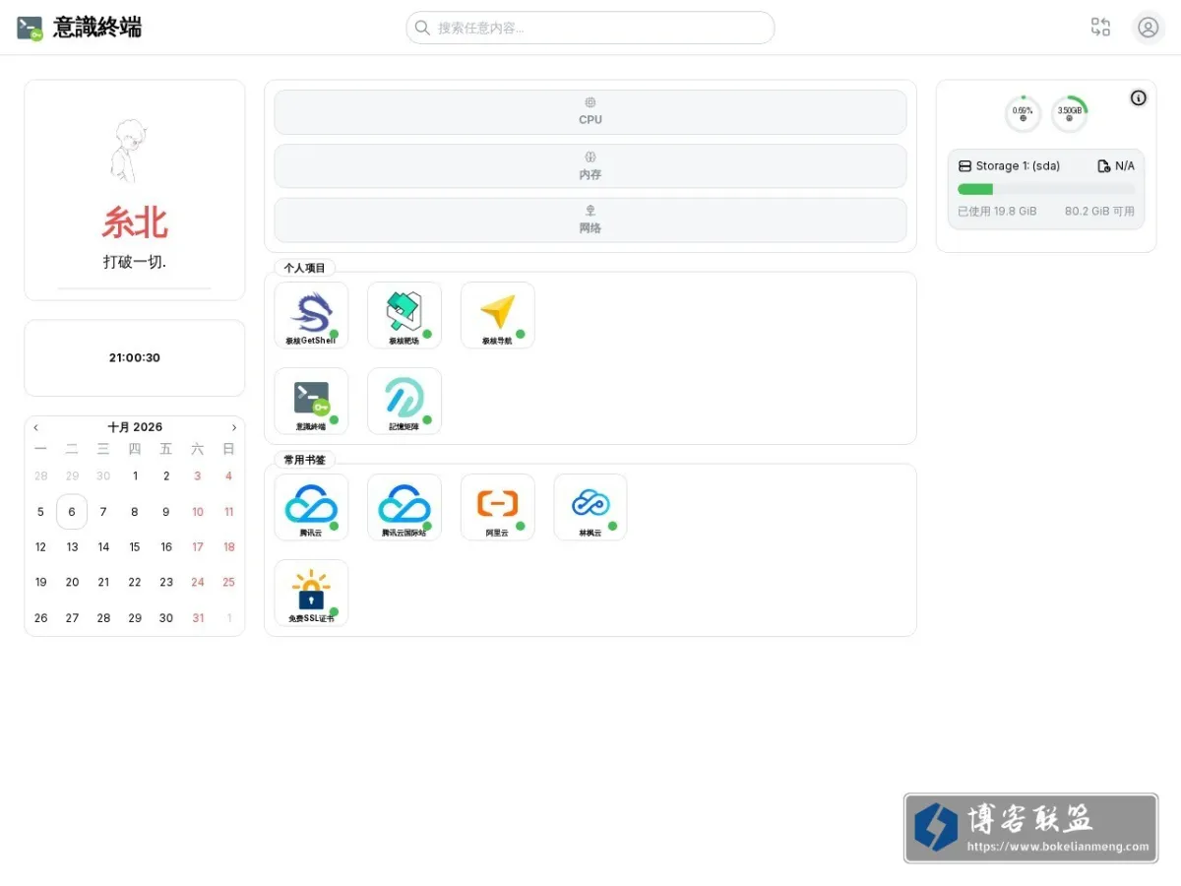The height and width of the screenshot is (886, 1181).
Task: Open the 免费SSL证书 bookmark tile
Action: pyautogui.click(x=311, y=593)
